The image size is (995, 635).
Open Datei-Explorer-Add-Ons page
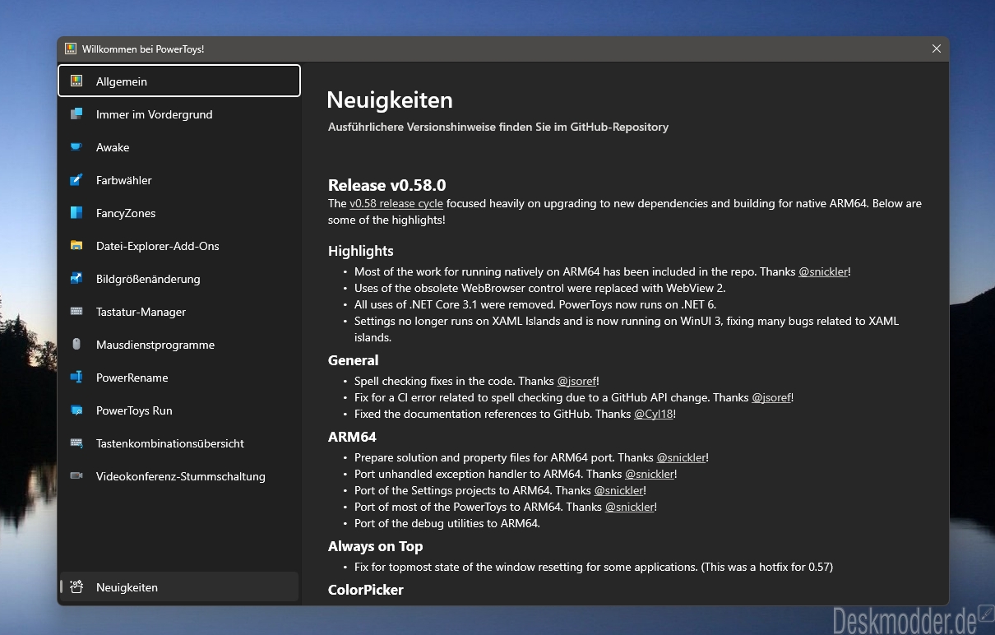(179, 246)
